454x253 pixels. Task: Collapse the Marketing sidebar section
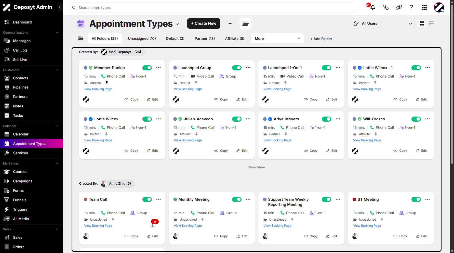tap(57, 163)
